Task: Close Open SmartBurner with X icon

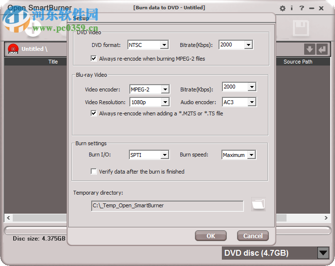Action: click(321, 8)
